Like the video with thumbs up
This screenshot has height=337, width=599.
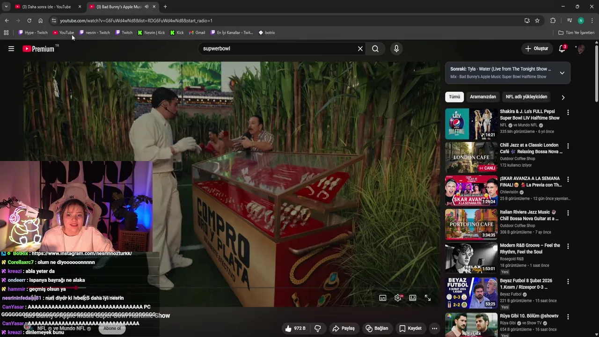(x=295, y=329)
